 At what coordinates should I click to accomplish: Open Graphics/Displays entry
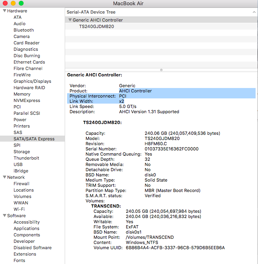pos(32,81)
